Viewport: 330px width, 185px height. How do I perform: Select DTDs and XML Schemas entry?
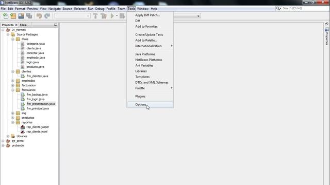click(150, 82)
